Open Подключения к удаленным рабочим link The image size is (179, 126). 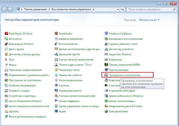pyautogui.click(x=30, y=75)
